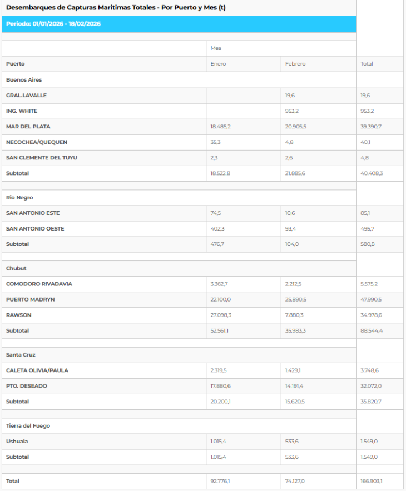Select the Buenos Aires province group row
Screen dimensions: 406x491
tap(24, 80)
